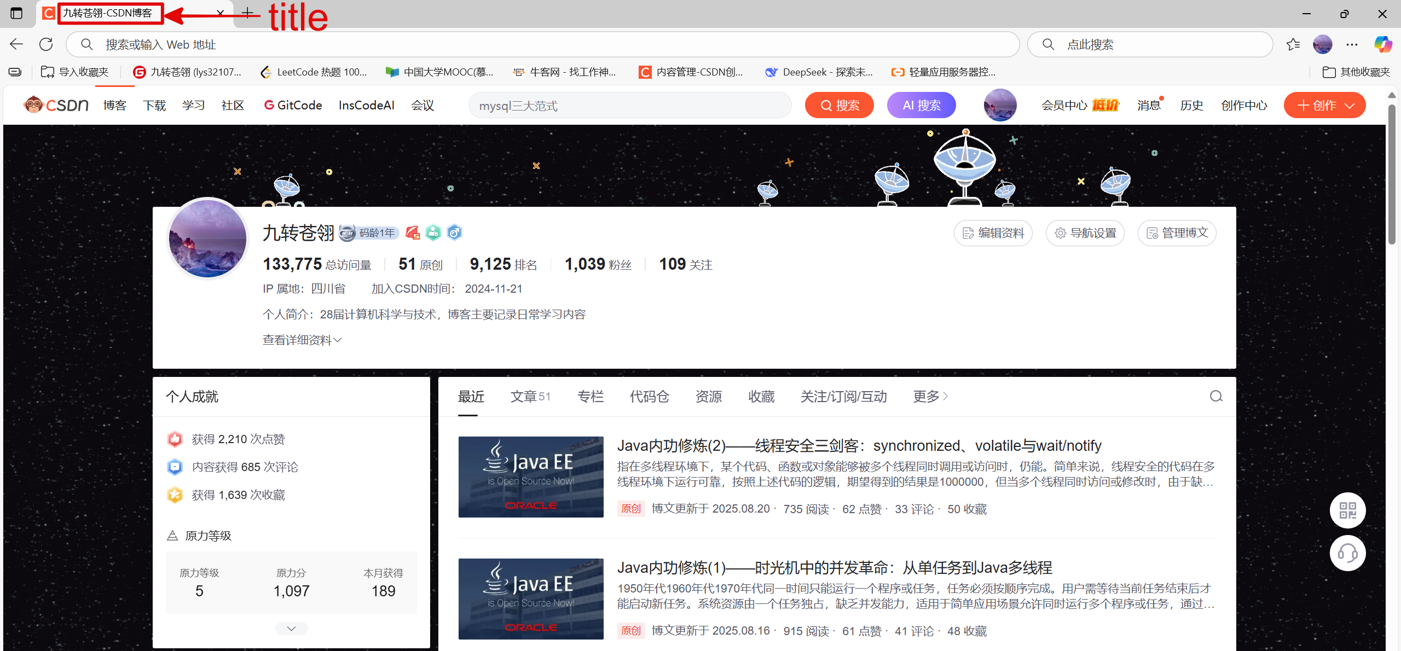
Task: Click the mysql三大范式 search input field
Action: (629, 105)
